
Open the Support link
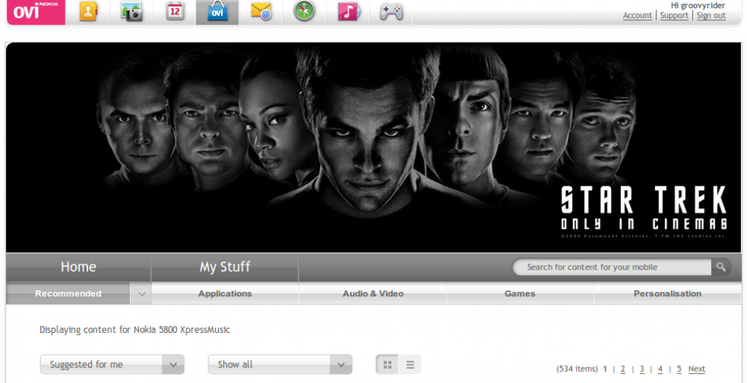tap(674, 16)
